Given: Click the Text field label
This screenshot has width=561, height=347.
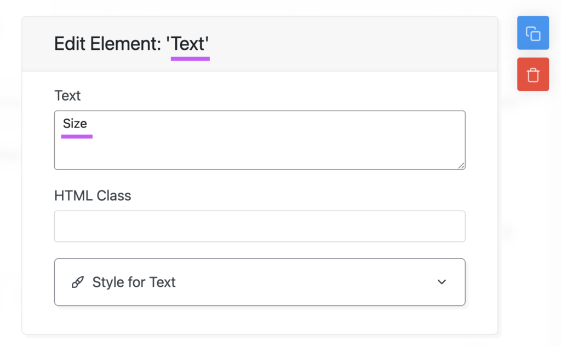Looking at the screenshot, I should (67, 96).
